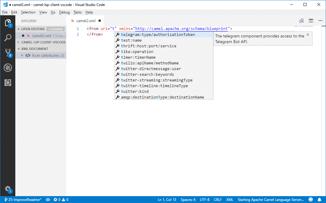Choose tika:operation suggestion
The image size is (326, 203).
point(164,51)
